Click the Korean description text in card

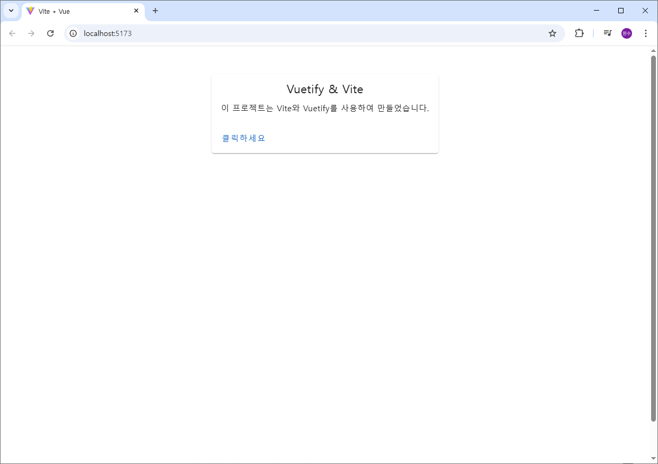point(325,108)
